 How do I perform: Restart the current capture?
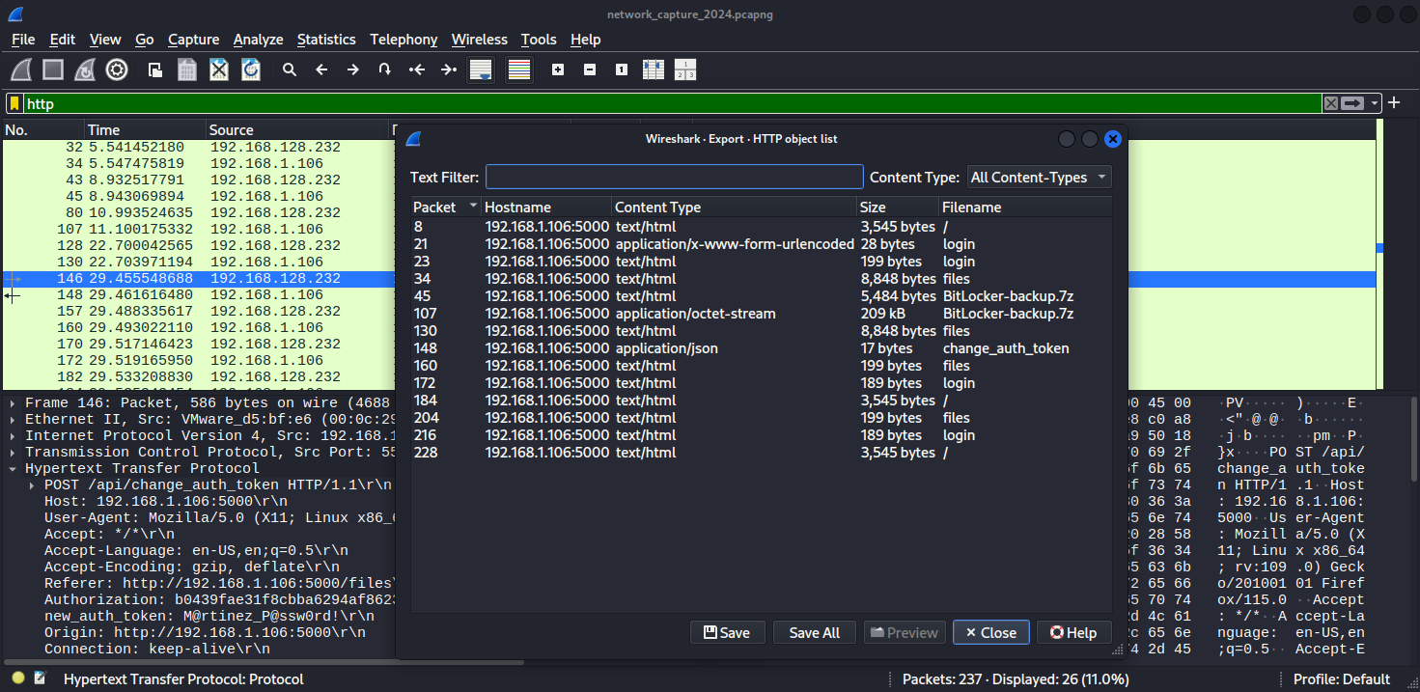coord(85,69)
